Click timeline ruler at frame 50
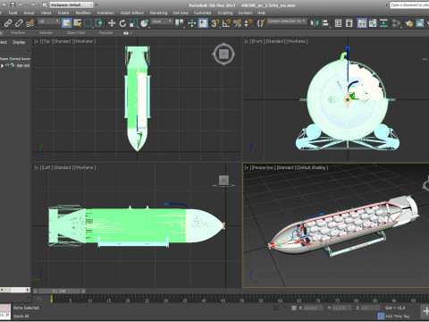The image size is (429, 322). pos(242,300)
